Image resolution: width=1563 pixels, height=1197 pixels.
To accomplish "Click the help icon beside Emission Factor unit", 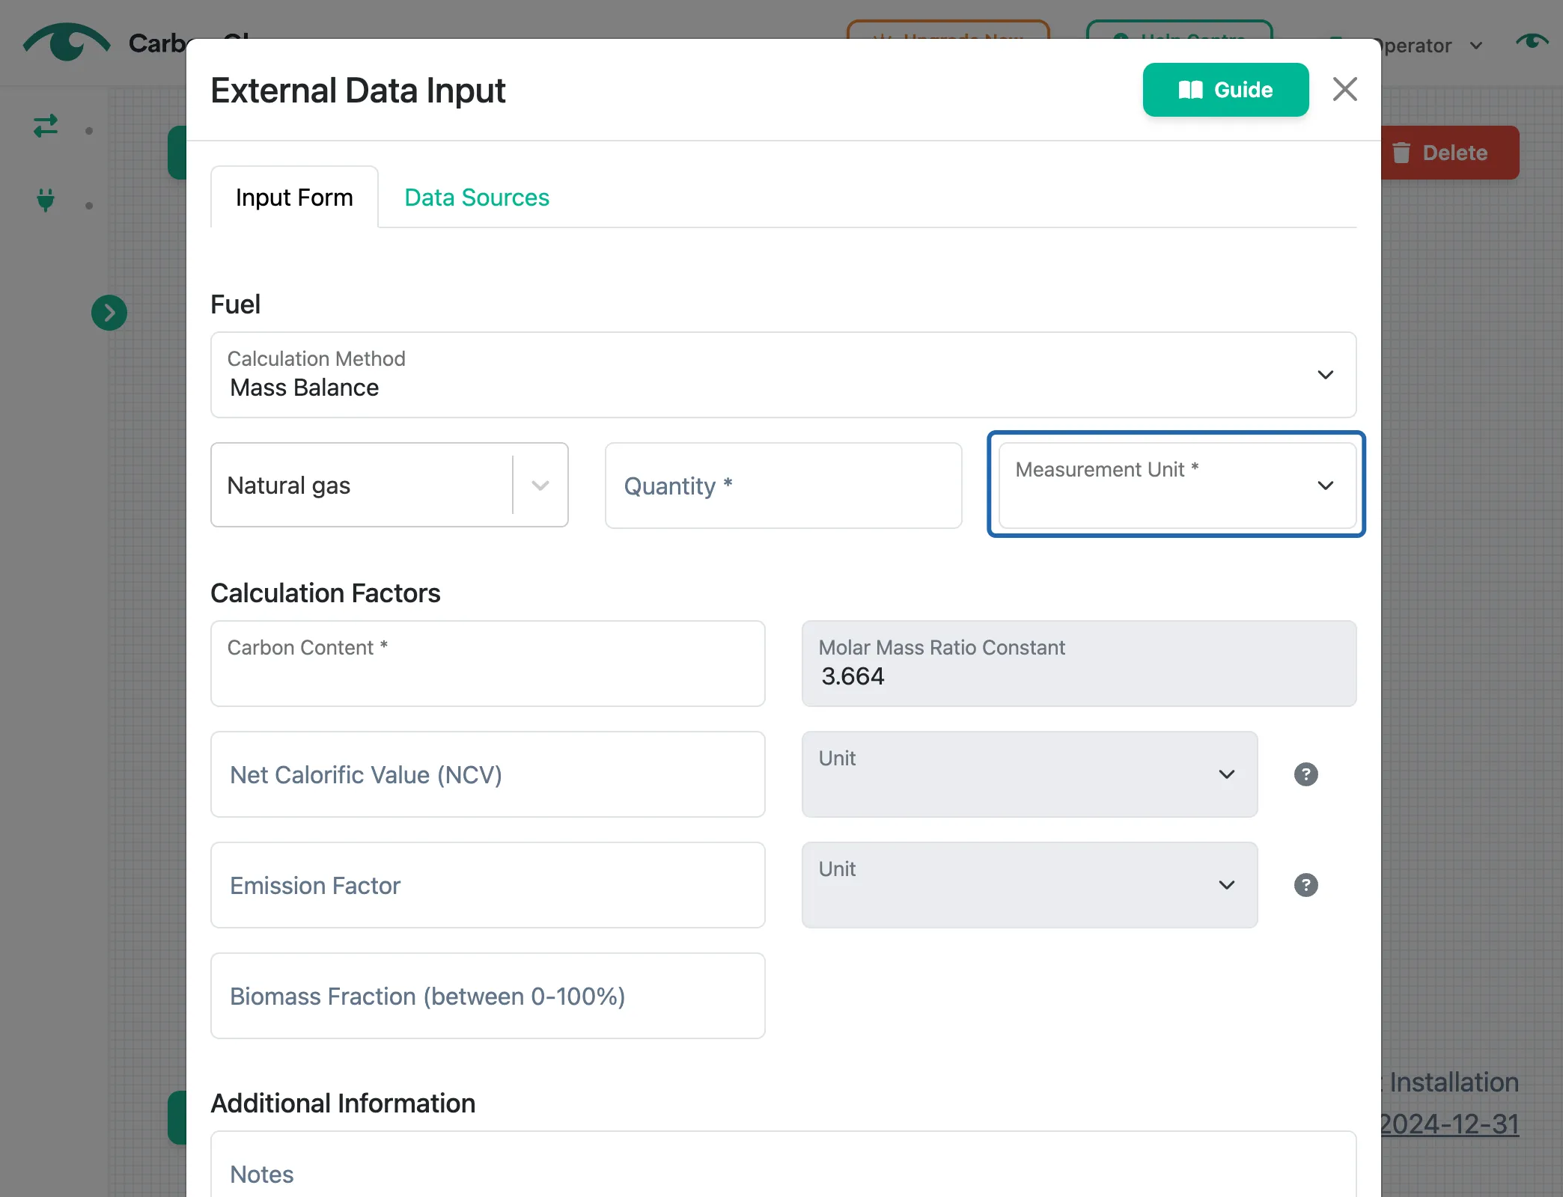I will 1305,885.
